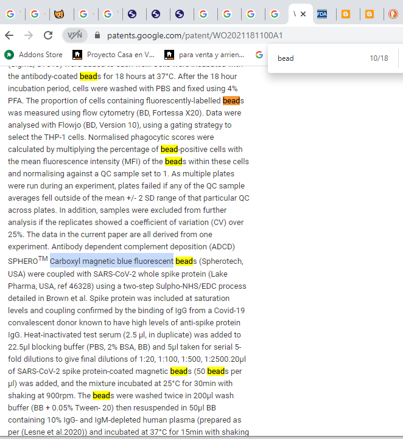This screenshot has width=403, height=439.
Task: Switch to the second Blogger tab
Action: 369,13
